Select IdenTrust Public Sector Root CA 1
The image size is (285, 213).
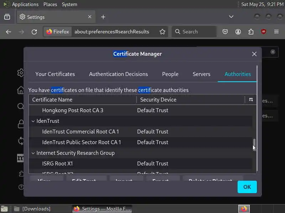point(140,142)
